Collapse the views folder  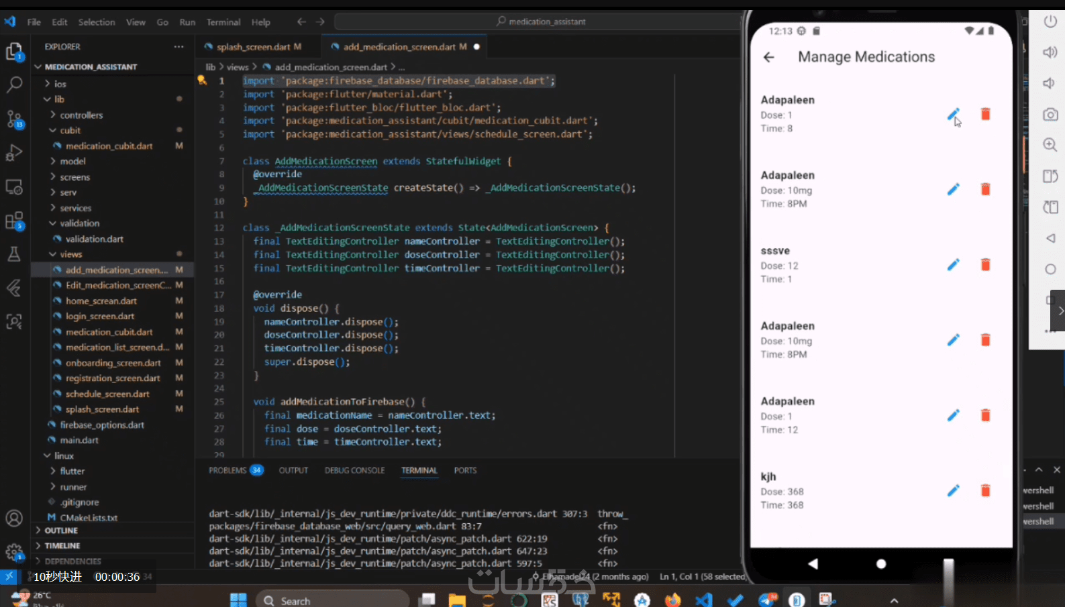click(70, 254)
